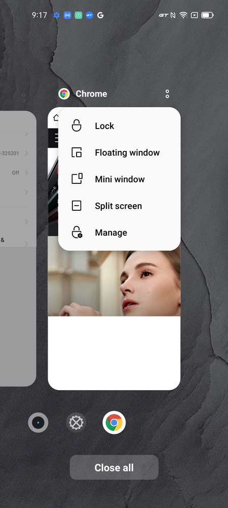This screenshot has height=508, width=228.
Task: Tap the Settings gear icon in the bottom row
Action: [76, 423]
